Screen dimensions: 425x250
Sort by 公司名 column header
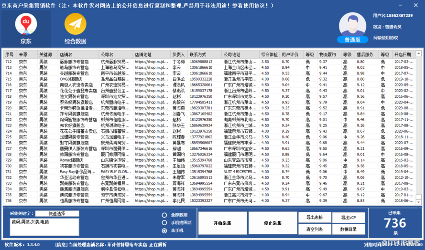tap(116, 54)
